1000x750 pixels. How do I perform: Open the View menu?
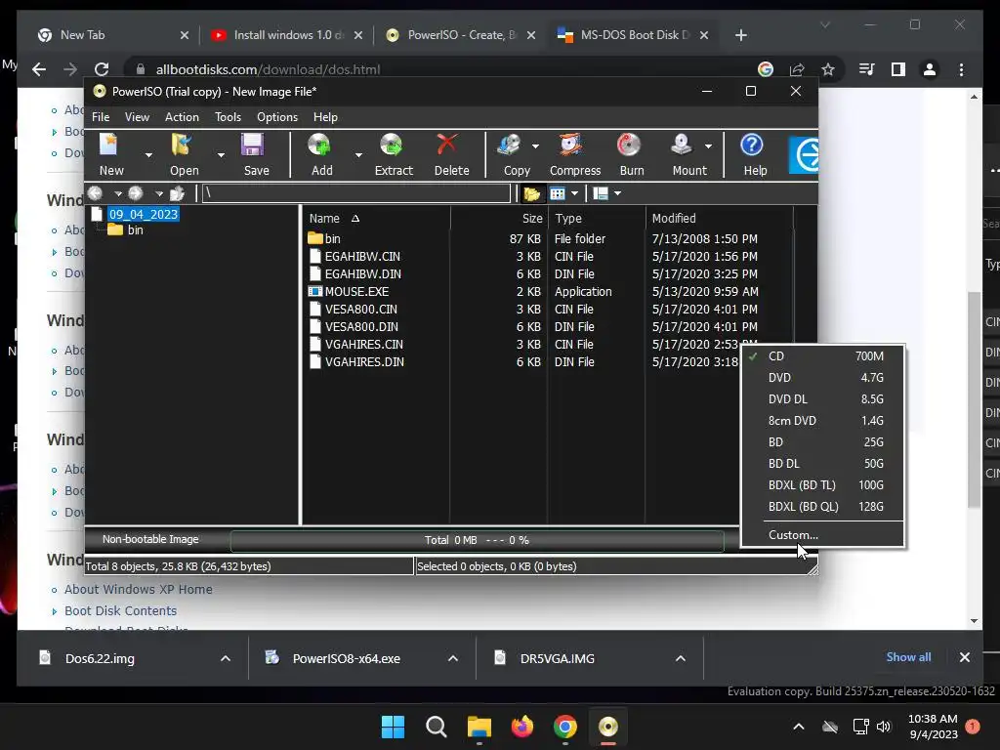tap(137, 117)
